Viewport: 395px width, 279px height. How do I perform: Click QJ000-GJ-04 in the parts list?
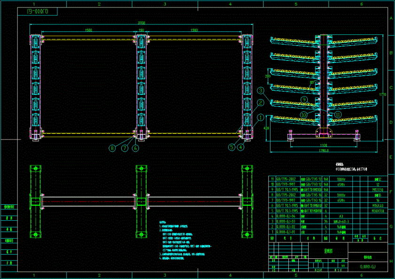pyautogui.click(x=286, y=216)
